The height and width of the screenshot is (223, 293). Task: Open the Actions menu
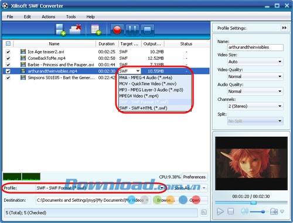(x=49, y=17)
